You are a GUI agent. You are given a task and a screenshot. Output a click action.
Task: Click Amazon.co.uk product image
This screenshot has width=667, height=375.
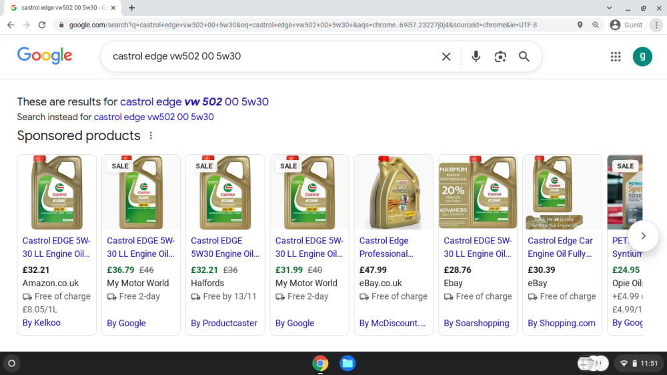(x=57, y=192)
